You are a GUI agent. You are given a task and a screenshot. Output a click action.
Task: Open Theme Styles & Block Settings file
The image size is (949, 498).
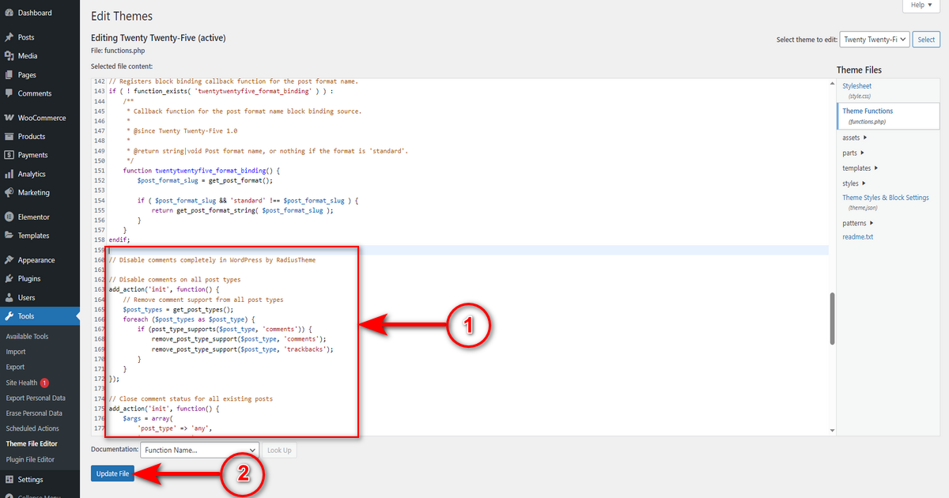[x=886, y=198]
